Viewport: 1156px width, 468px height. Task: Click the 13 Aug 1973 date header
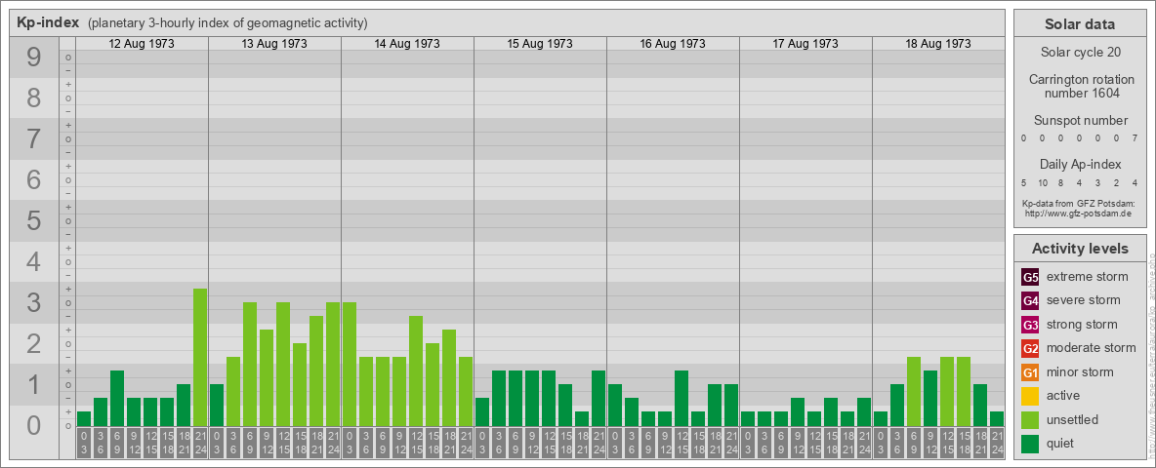pos(274,44)
